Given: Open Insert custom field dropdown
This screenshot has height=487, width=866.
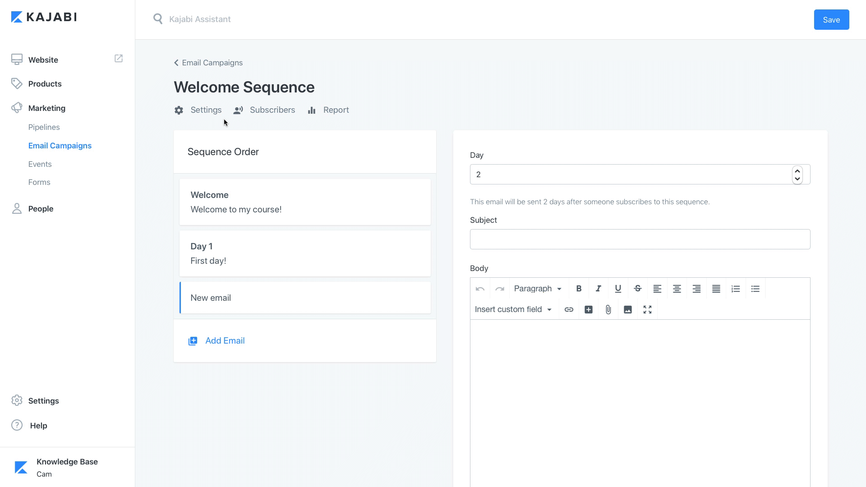Looking at the screenshot, I should [513, 309].
